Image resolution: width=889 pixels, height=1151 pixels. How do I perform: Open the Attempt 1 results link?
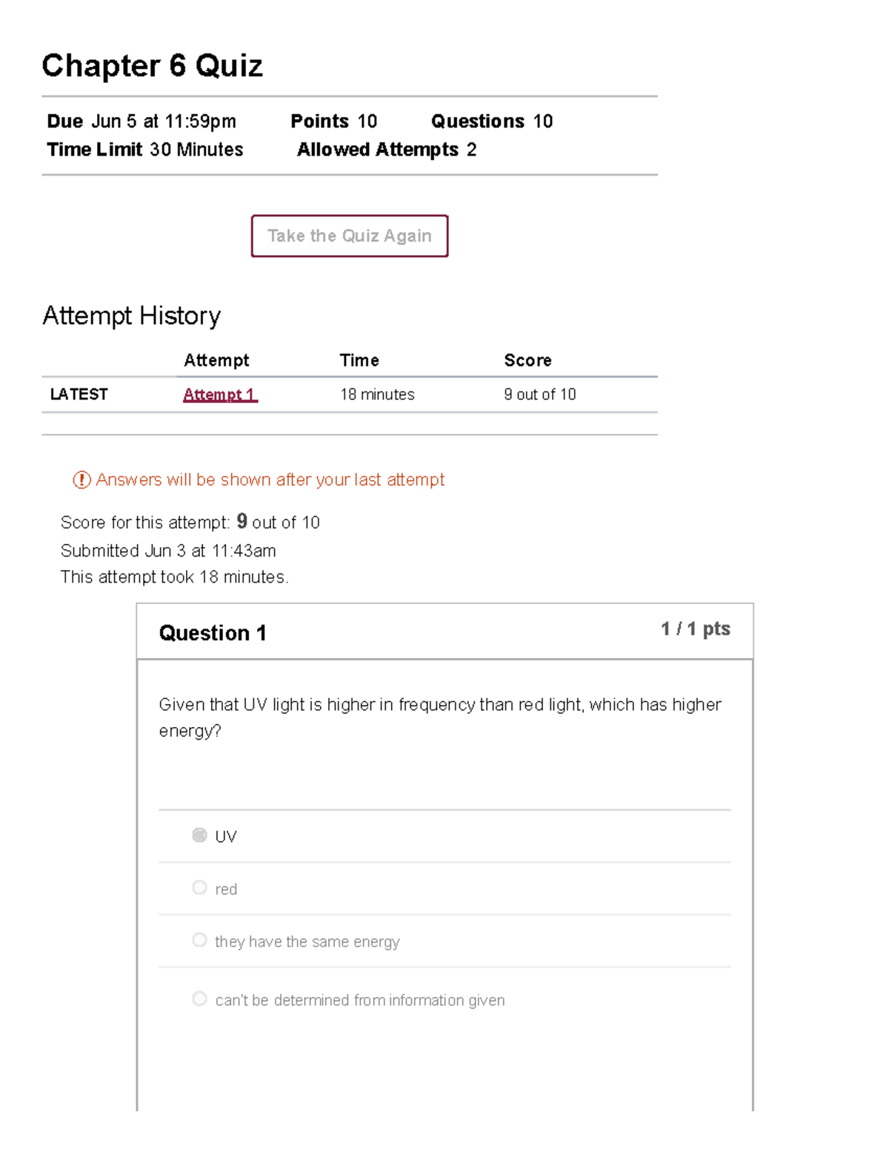(x=219, y=394)
